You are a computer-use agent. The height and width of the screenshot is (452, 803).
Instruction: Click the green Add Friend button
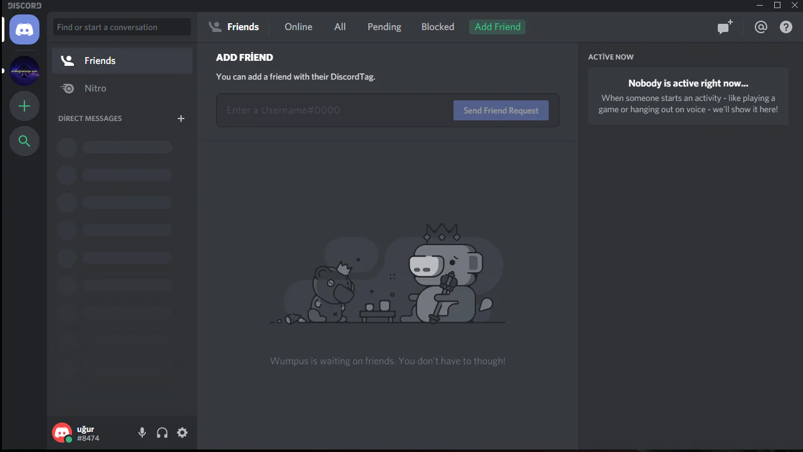coord(497,27)
